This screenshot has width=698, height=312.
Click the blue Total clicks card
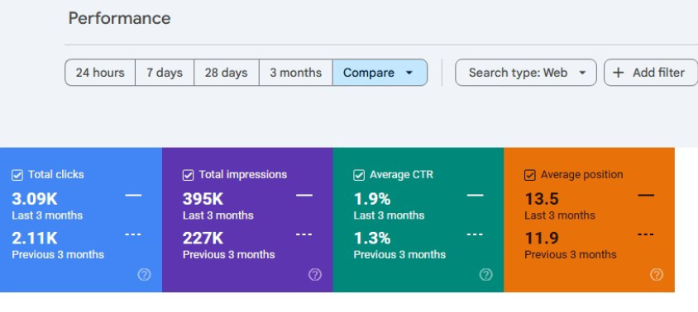point(81,220)
